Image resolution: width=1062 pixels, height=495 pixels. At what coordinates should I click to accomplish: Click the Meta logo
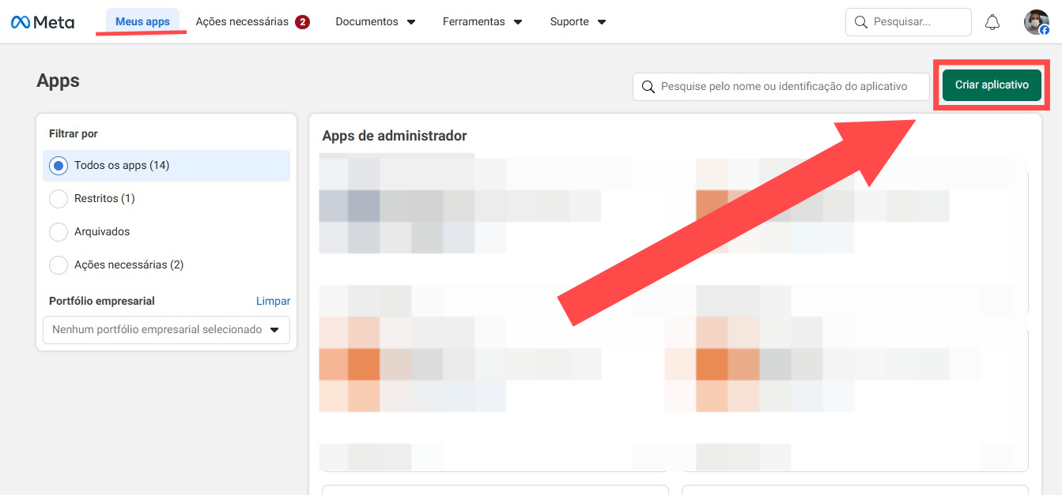click(43, 22)
